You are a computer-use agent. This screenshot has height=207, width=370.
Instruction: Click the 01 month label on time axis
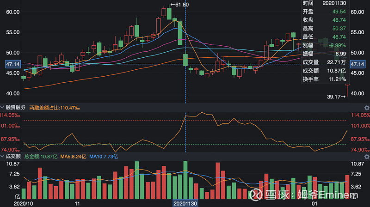tap(314, 203)
